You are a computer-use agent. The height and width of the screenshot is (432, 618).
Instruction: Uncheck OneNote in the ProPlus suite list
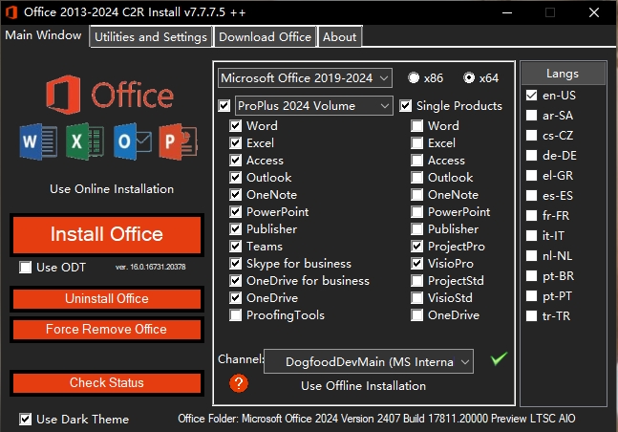click(235, 195)
